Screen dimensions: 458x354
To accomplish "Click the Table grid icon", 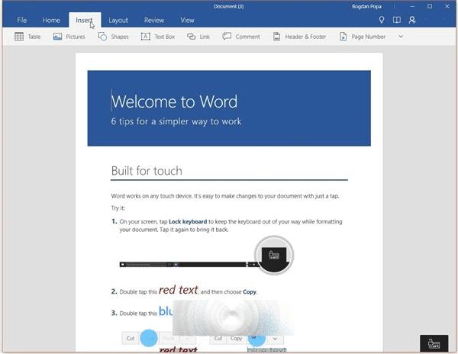I will point(19,37).
